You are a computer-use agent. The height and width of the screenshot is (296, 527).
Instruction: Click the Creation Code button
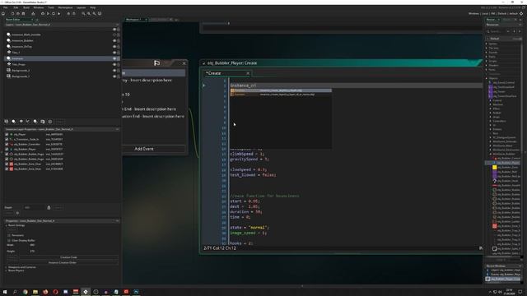click(x=68, y=257)
